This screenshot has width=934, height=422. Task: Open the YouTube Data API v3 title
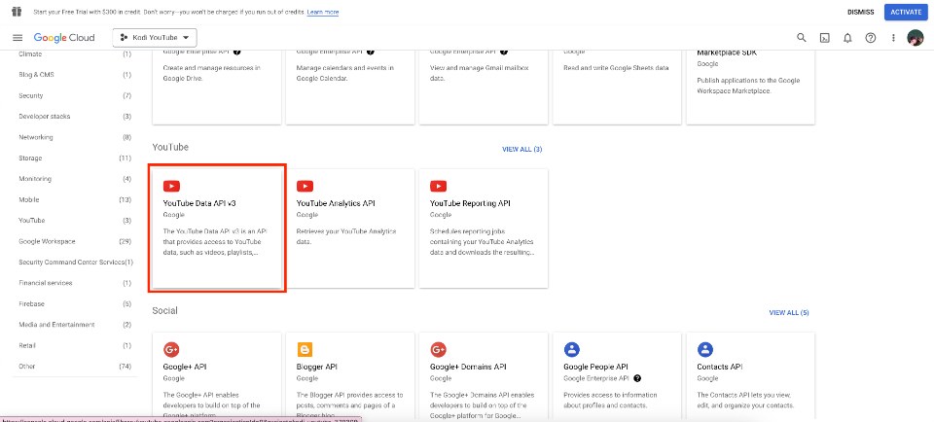pyautogui.click(x=199, y=203)
